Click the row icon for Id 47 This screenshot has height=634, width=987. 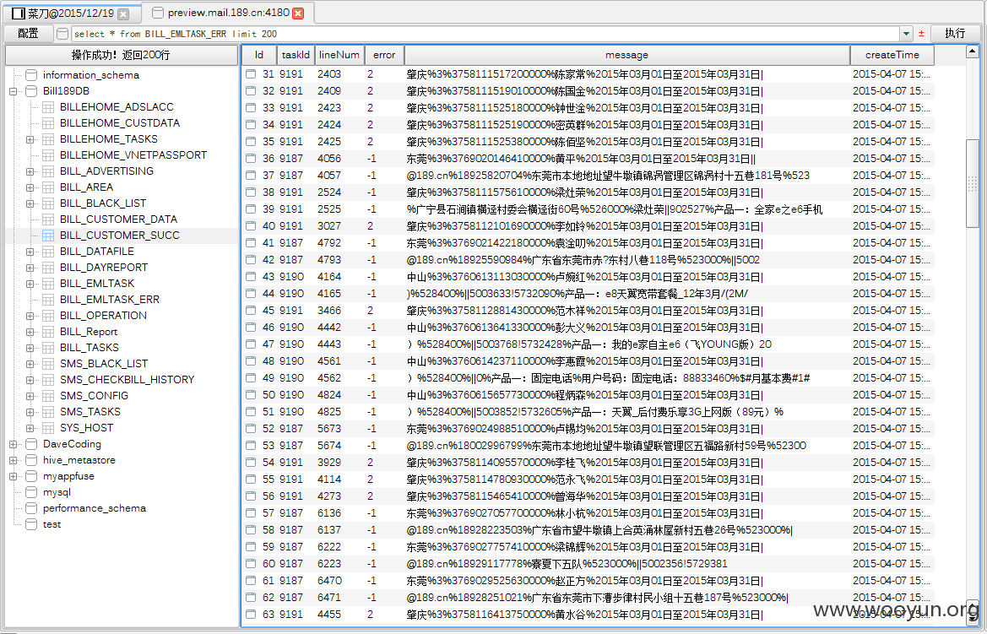[x=251, y=344]
